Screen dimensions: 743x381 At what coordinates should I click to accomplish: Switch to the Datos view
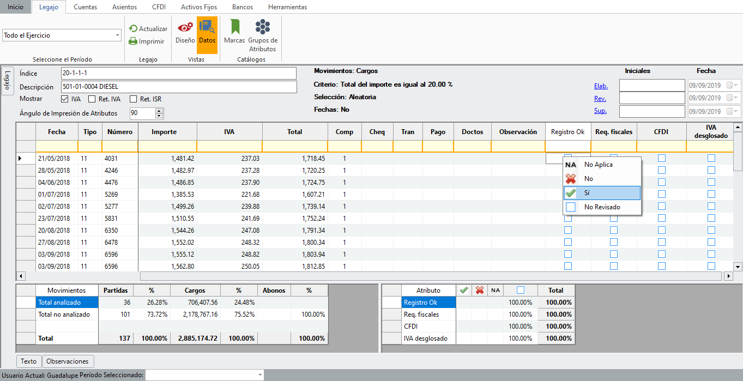(x=207, y=33)
